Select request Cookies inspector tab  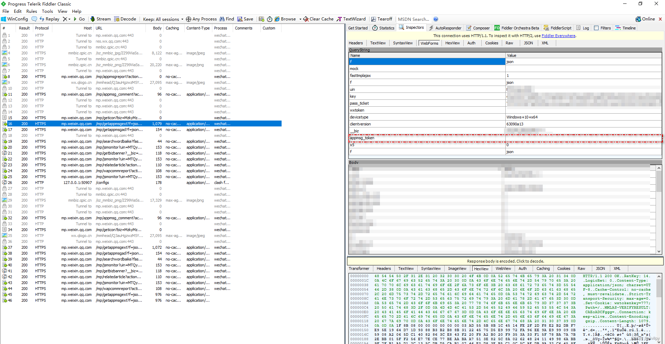pos(491,43)
